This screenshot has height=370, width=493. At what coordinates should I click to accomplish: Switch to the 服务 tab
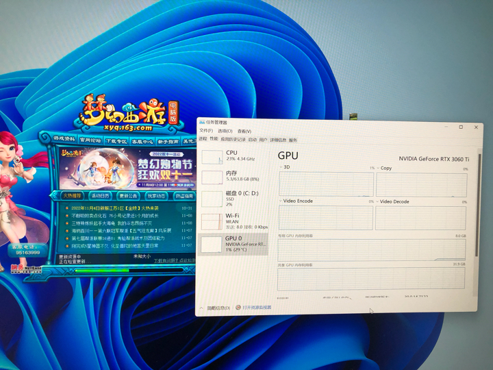(x=293, y=140)
